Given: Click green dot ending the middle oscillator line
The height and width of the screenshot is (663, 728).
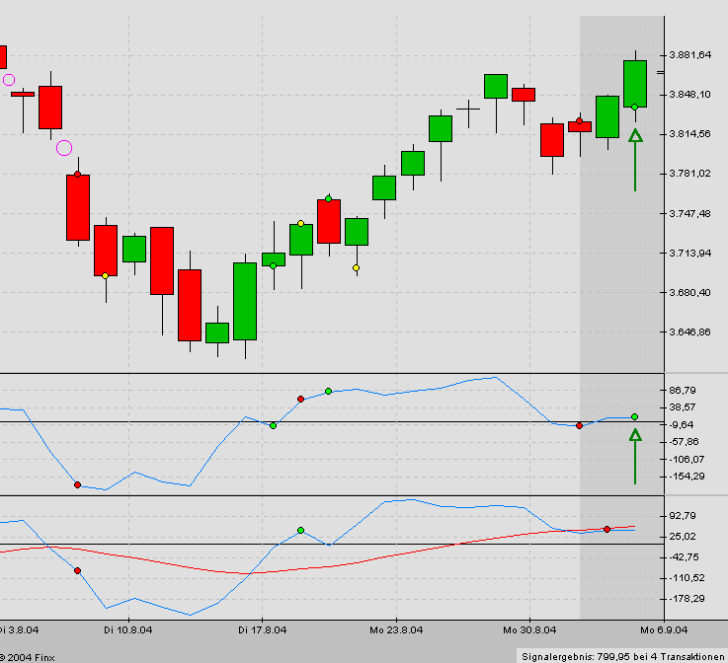Looking at the screenshot, I should point(635,416).
